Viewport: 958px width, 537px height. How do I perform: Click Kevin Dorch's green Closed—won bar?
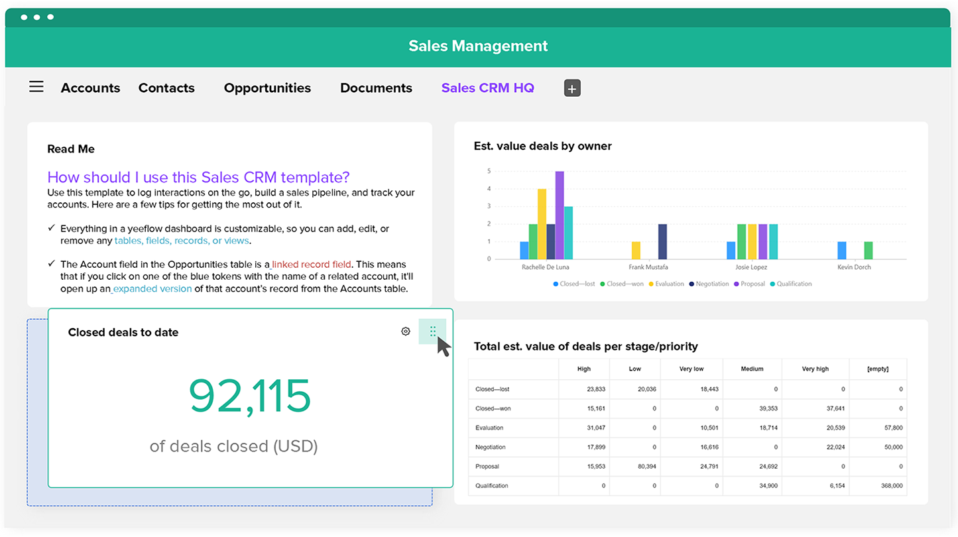[868, 250]
